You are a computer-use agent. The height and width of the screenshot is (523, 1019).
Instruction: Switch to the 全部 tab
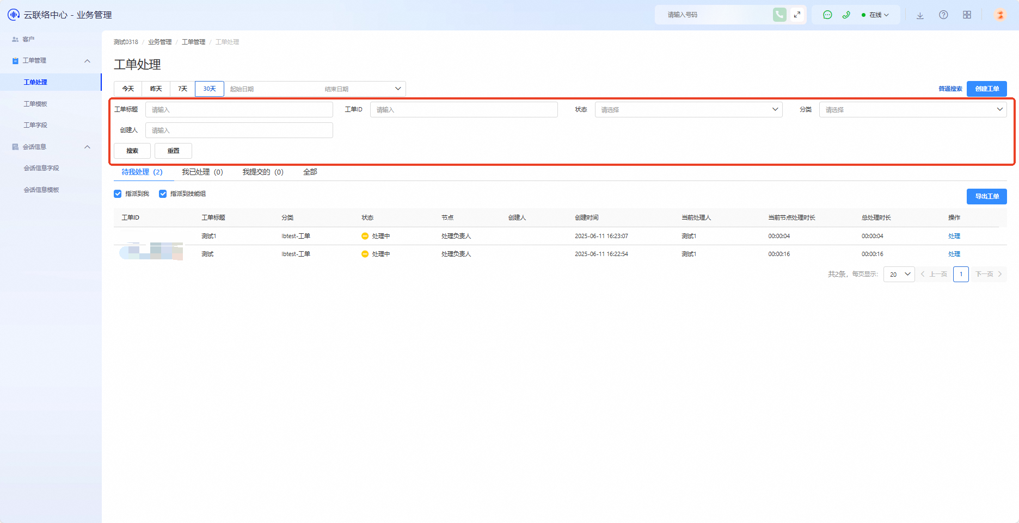pyautogui.click(x=310, y=172)
